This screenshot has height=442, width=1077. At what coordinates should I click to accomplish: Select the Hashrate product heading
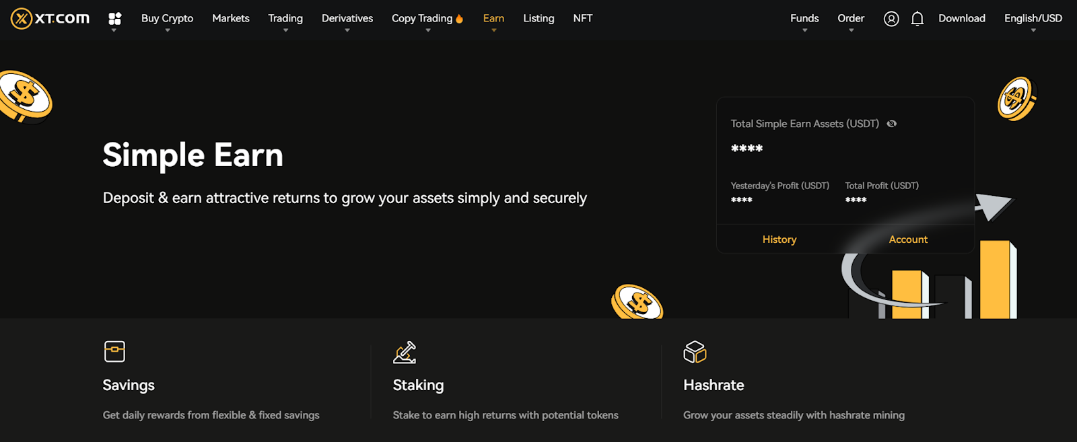(x=714, y=385)
